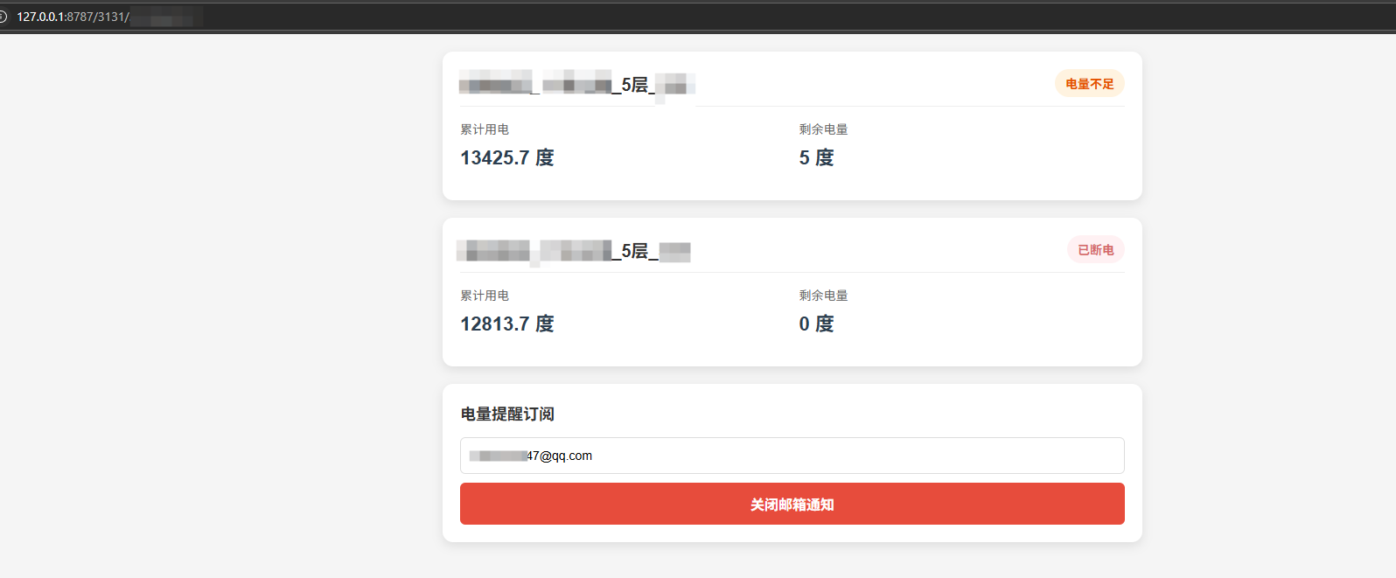Click the second card's 剩余电量 label
Image resolution: width=1396 pixels, height=578 pixels.
[x=823, y=296]
